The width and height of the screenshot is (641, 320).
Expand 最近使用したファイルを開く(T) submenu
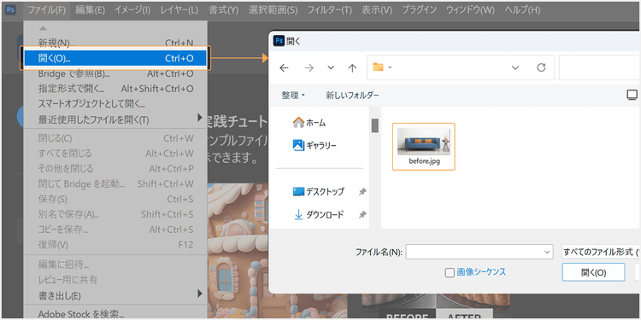[115, 119]
